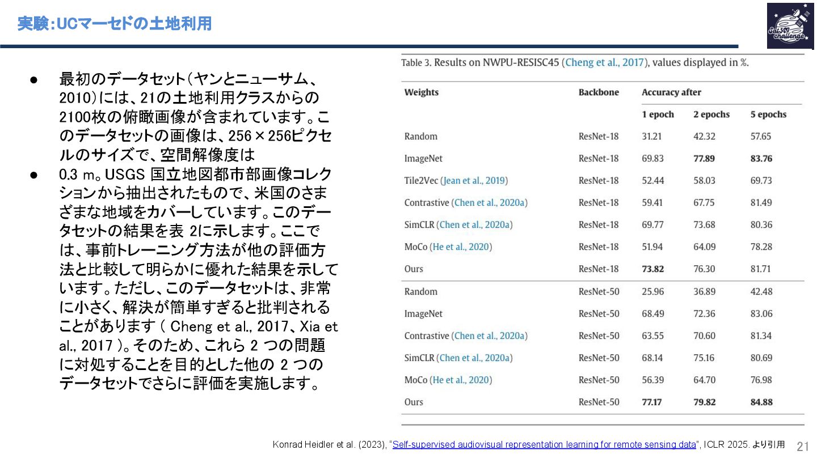Click the bold value 77.89
The height and width of the screenshot is (459, 817).
[704, 159]
